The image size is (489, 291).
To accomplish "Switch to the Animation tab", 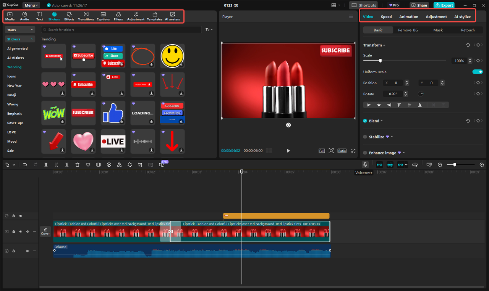I will (x=408, y=16).
